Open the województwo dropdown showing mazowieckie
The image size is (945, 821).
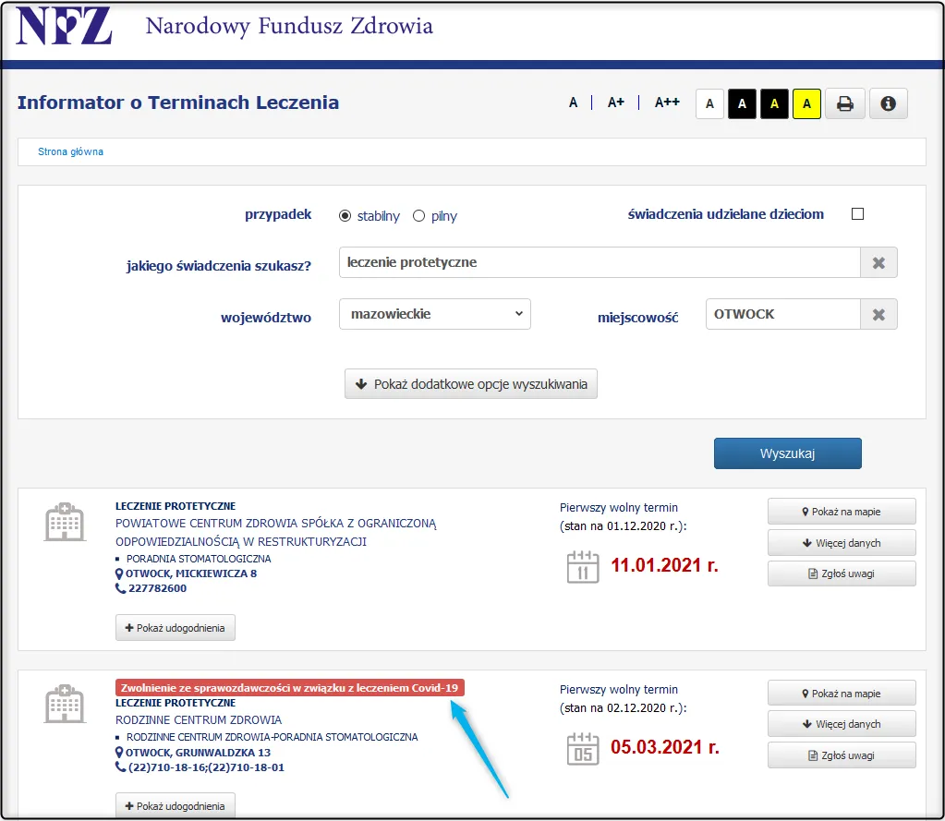click(x=434, y=314)
